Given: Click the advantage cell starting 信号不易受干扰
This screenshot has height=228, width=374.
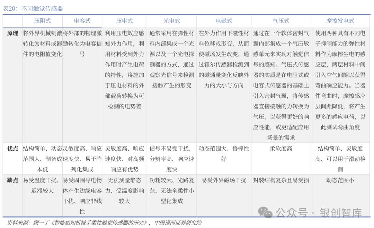Looking at the screenshot, I should click(172, 159).
